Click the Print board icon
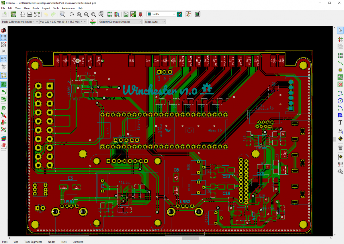This screenshot has height=244, width=344. coord(30,14)
